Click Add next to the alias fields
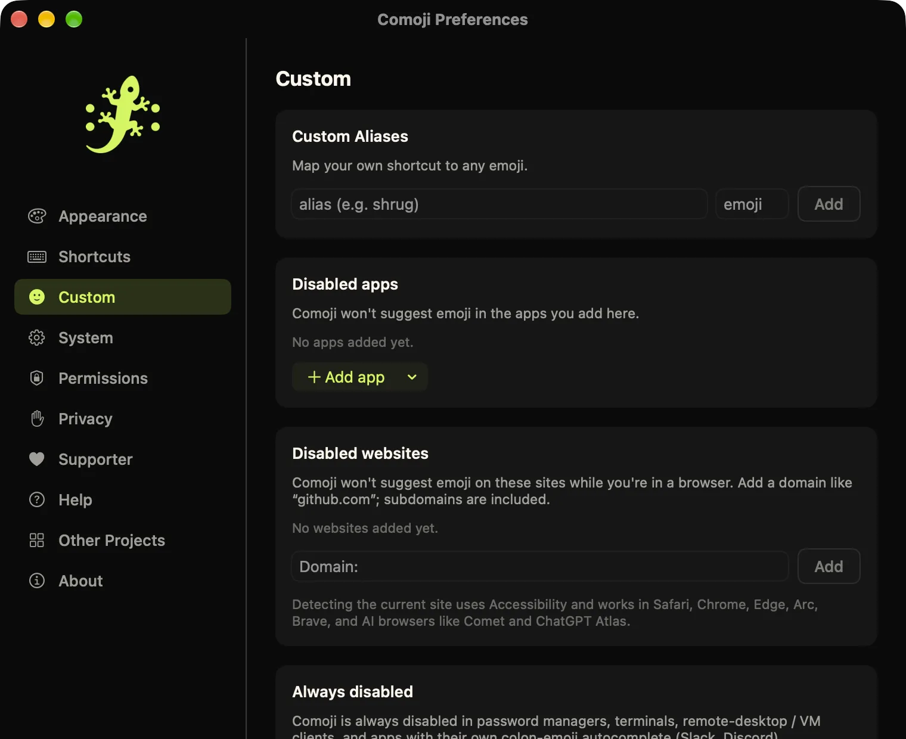The image size is (906, 739). pyautogui.click(x=829, y=204)
